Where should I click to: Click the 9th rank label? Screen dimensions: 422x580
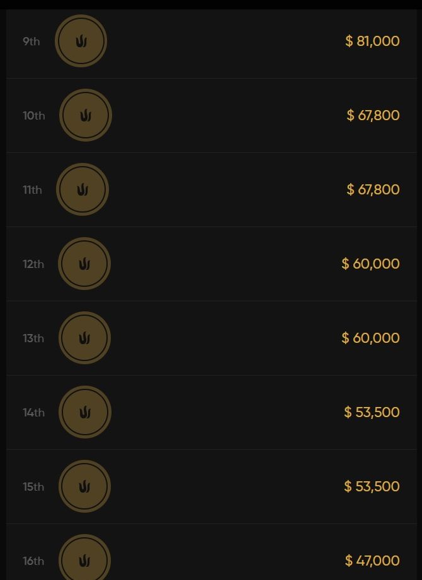(x=31, y=42)
